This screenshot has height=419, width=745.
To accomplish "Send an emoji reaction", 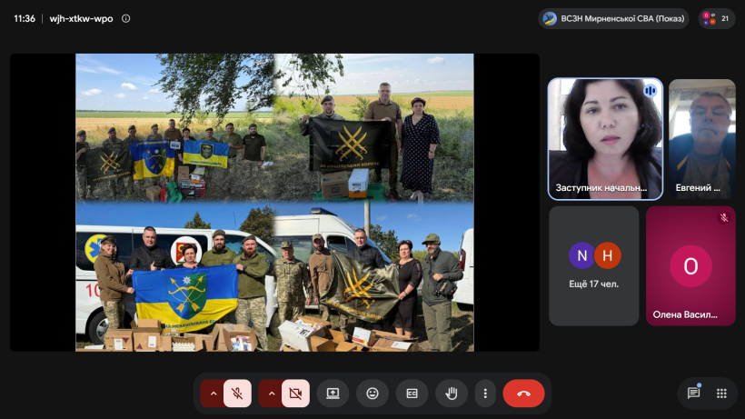I will click(372, 394).
